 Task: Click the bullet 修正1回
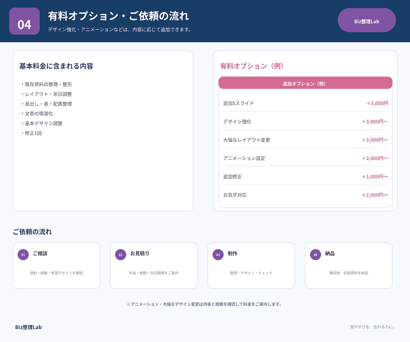(x=31, y=133)
